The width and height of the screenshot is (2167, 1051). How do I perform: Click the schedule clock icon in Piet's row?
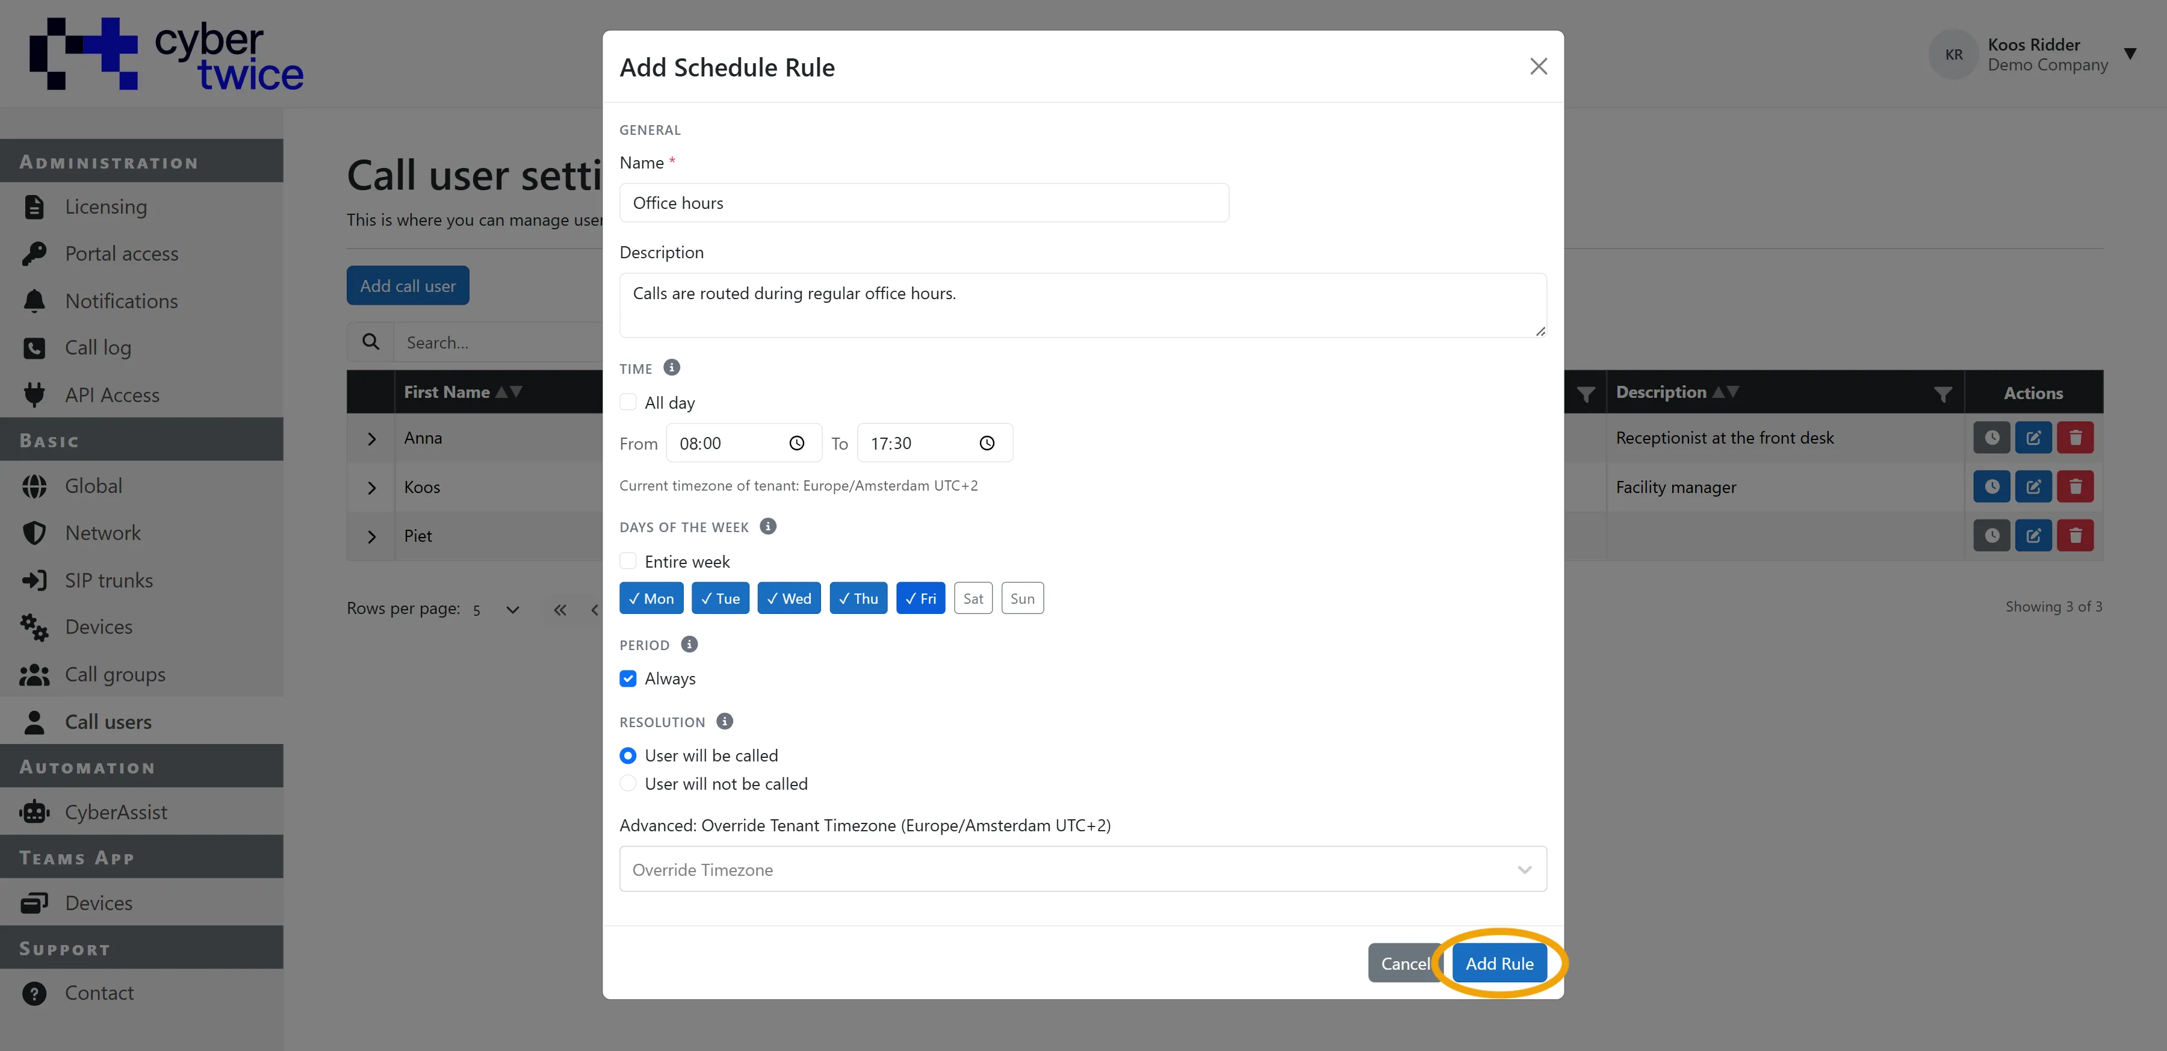[x=1991, y=535]
